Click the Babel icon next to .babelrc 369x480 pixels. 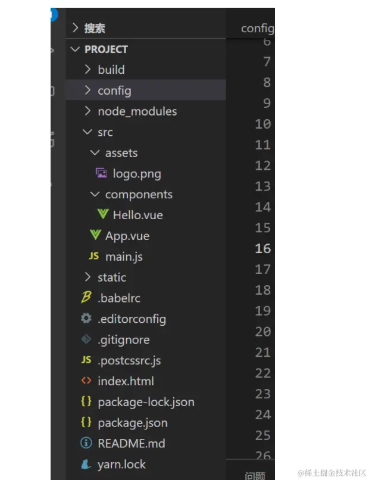click(x=86, y=298)
